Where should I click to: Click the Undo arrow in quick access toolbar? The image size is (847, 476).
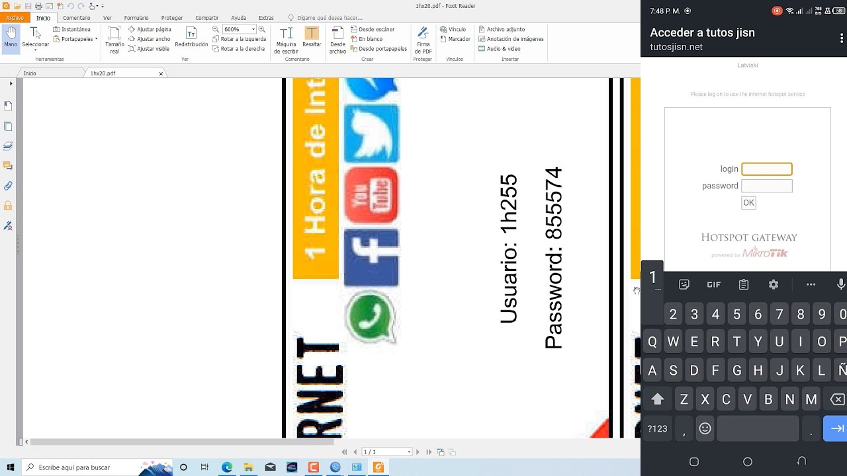point(70,6)
